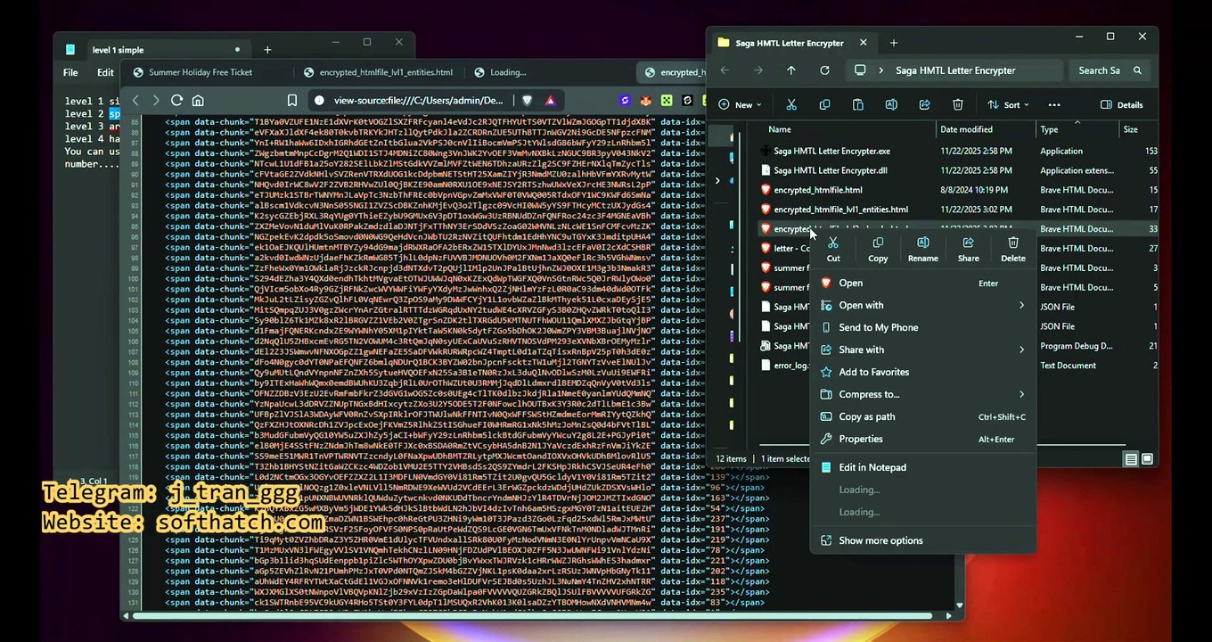The width and height of the screenshot is (1212, 642).
Task: Click Cut in the context menu
Action: tap(833, 249)
